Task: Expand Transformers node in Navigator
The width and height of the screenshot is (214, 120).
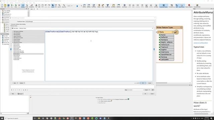Action: pos(1,14)
